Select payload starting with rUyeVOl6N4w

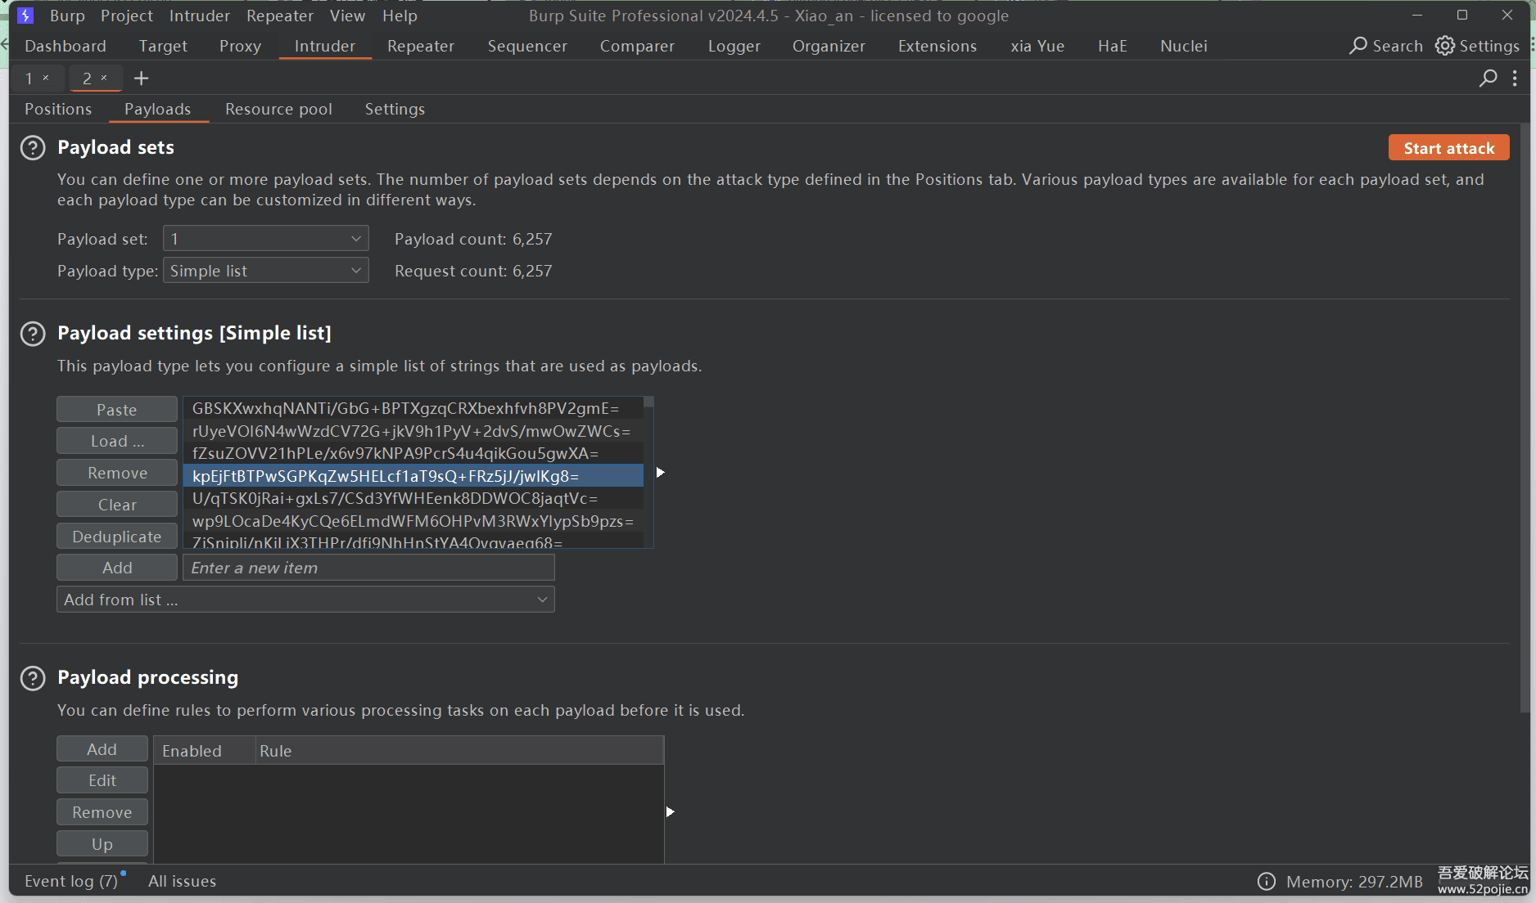click(413, 431)
